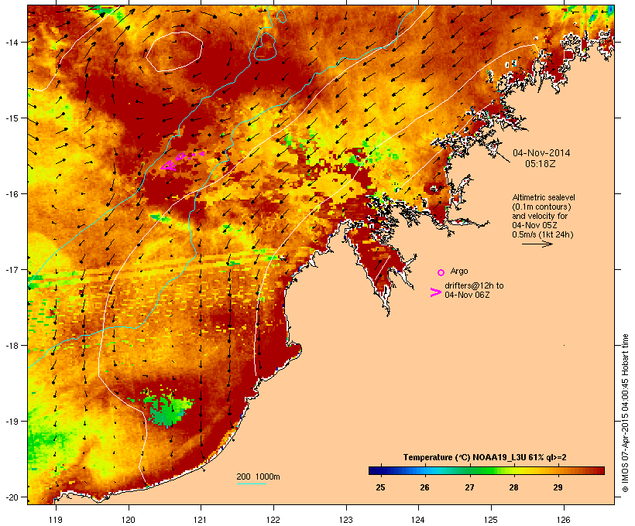Click the larger closed cyan bathymetry contour loop

click(266, 46)
